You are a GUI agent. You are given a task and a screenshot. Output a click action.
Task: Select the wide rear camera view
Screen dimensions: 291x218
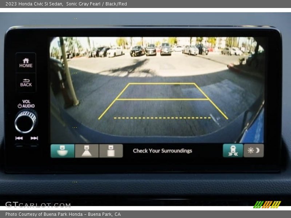63,151
